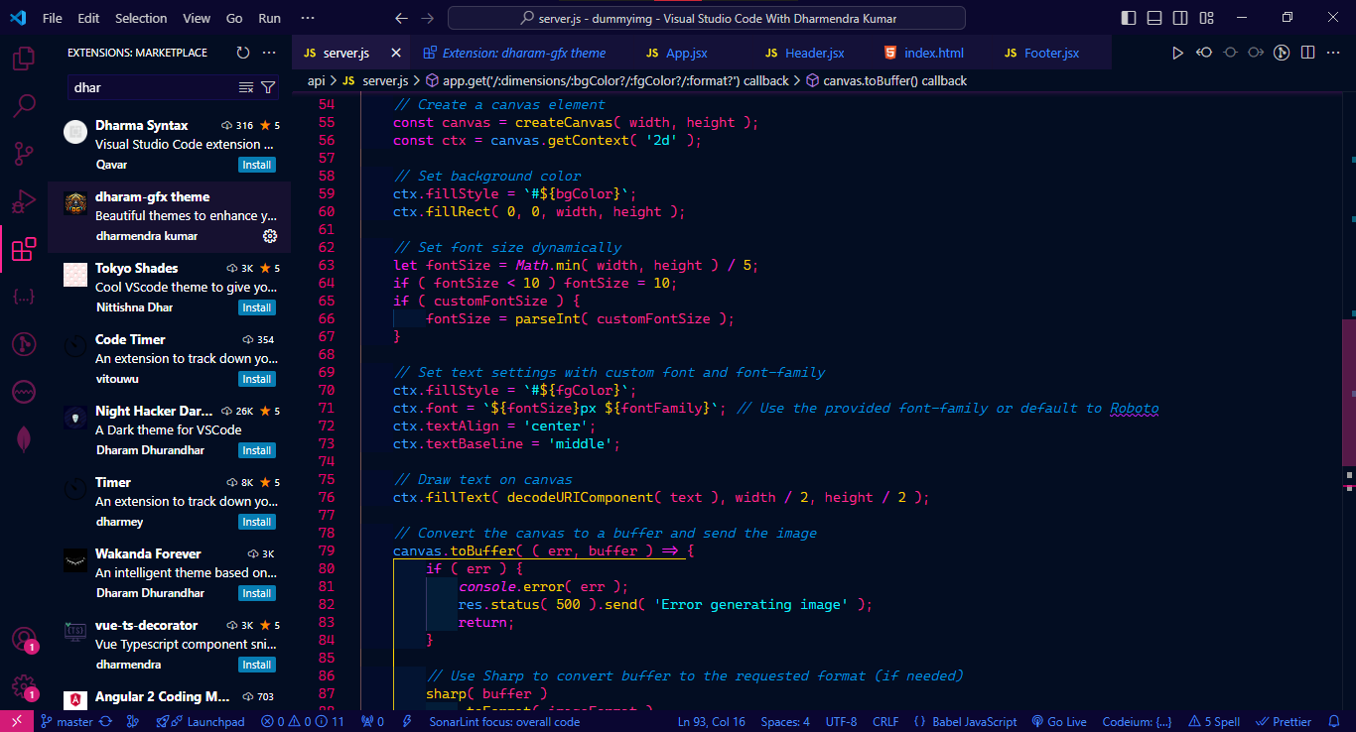Refresh the Extensions Marketplace list

tap(243, 53)
